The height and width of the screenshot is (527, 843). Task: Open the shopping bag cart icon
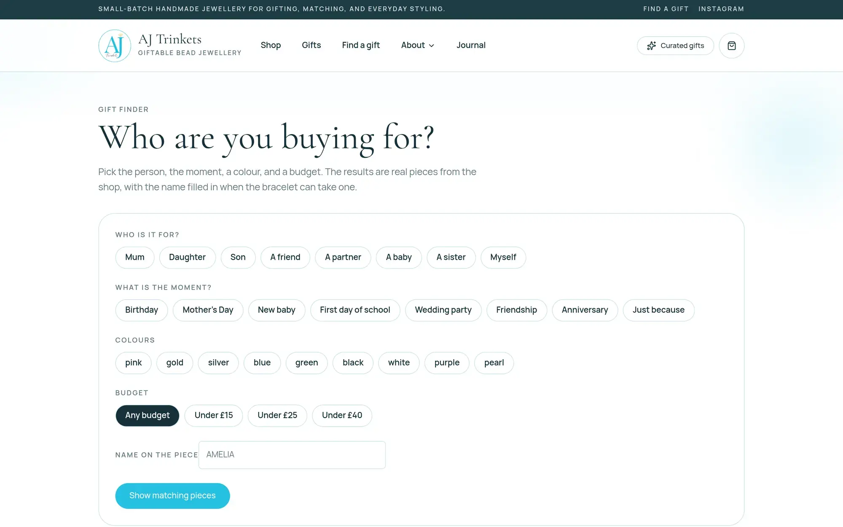[x=731, y=46]
